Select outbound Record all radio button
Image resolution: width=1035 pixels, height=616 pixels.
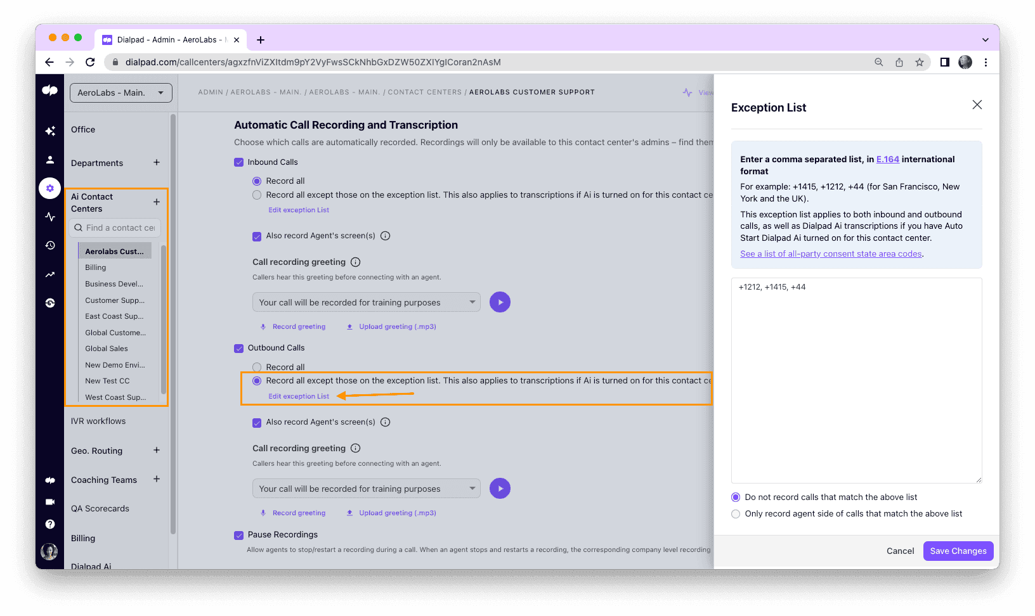pos(257,367)
